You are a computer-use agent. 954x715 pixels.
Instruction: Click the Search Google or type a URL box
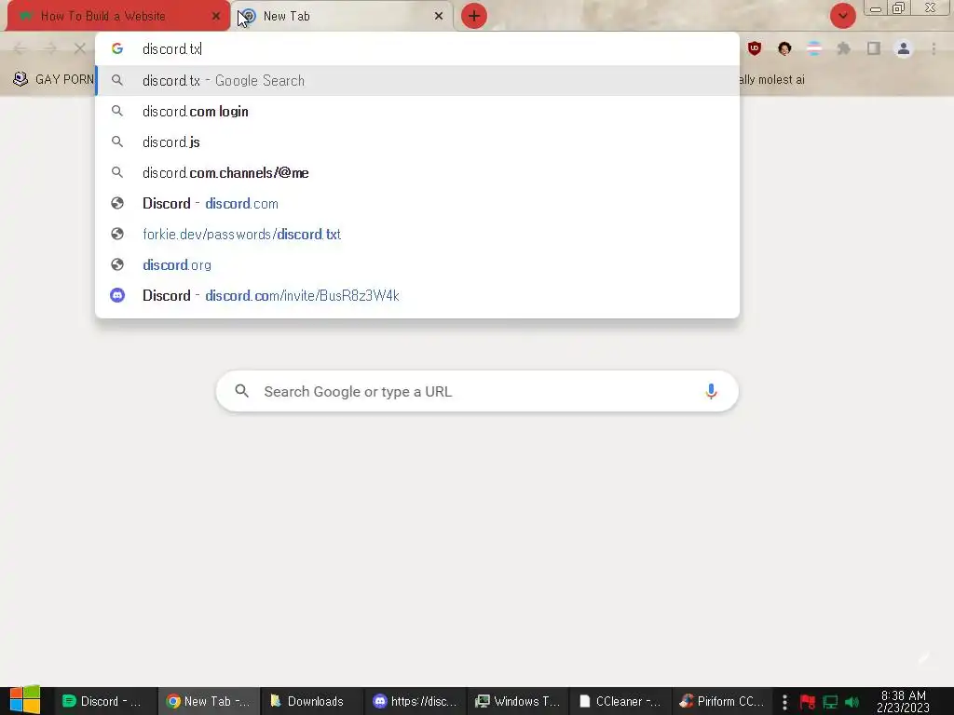tap(477, 391)
